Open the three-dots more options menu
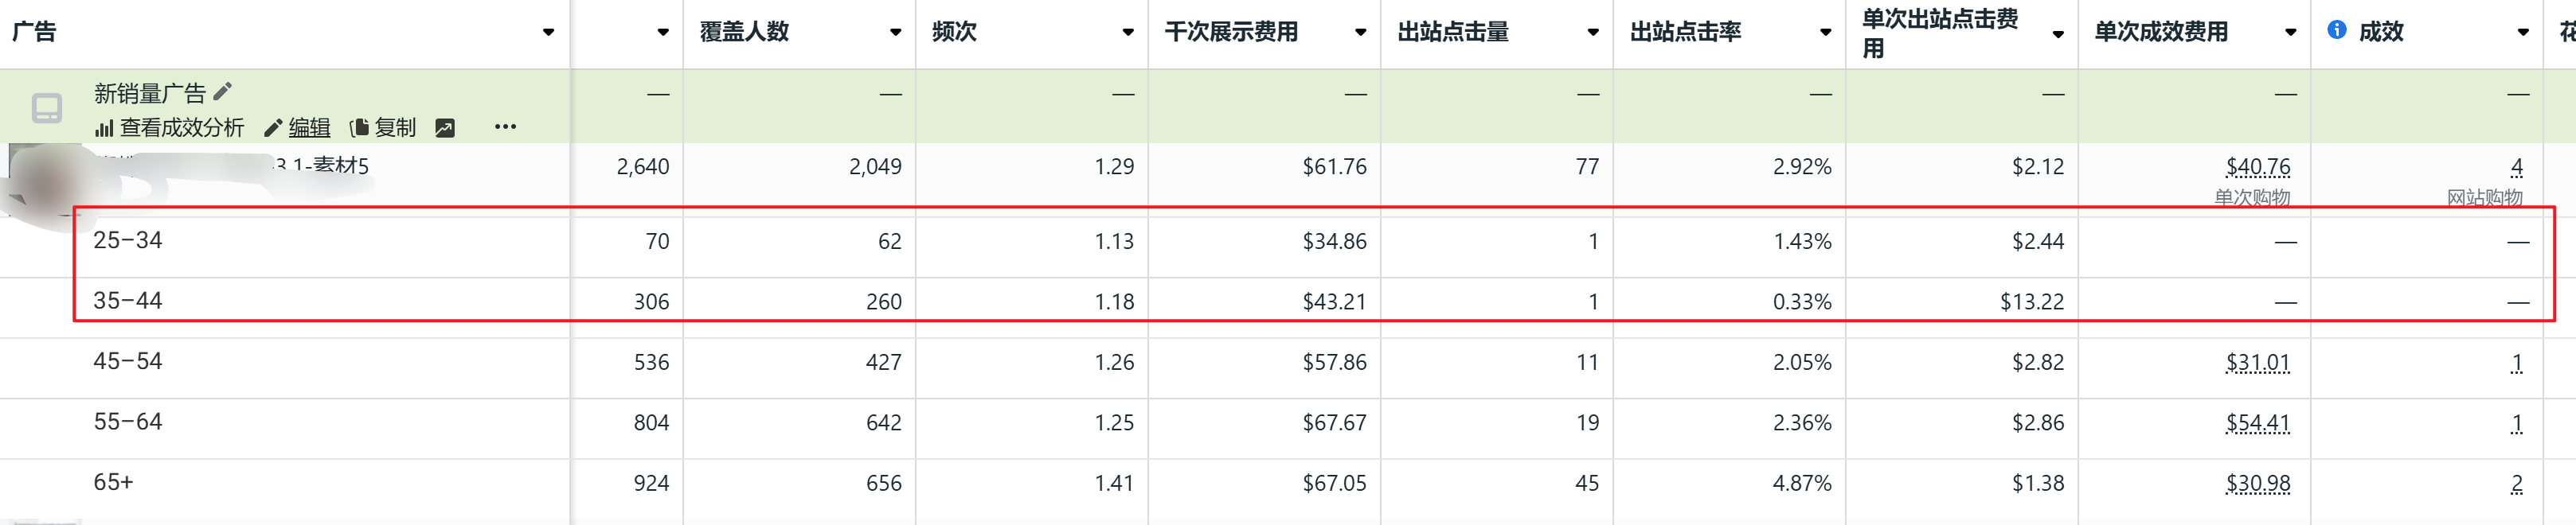The image size is (2576, 525). coord(505,126)
